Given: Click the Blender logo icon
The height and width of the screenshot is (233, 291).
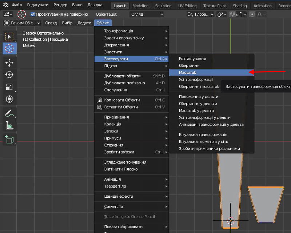Looking at the screenshot, I should pyautogui.click(x=5, y=5).
